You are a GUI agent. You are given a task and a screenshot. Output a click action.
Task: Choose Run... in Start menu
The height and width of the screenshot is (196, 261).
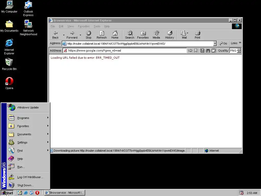click(28, 167)
